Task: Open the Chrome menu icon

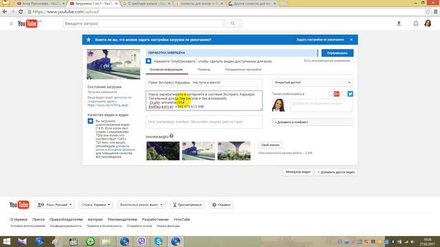Action: (435, 12)
